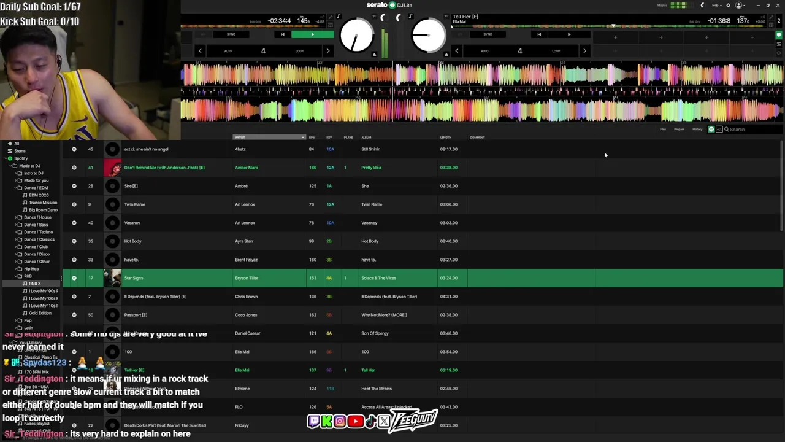Click the library Search field

pos(753,130)
